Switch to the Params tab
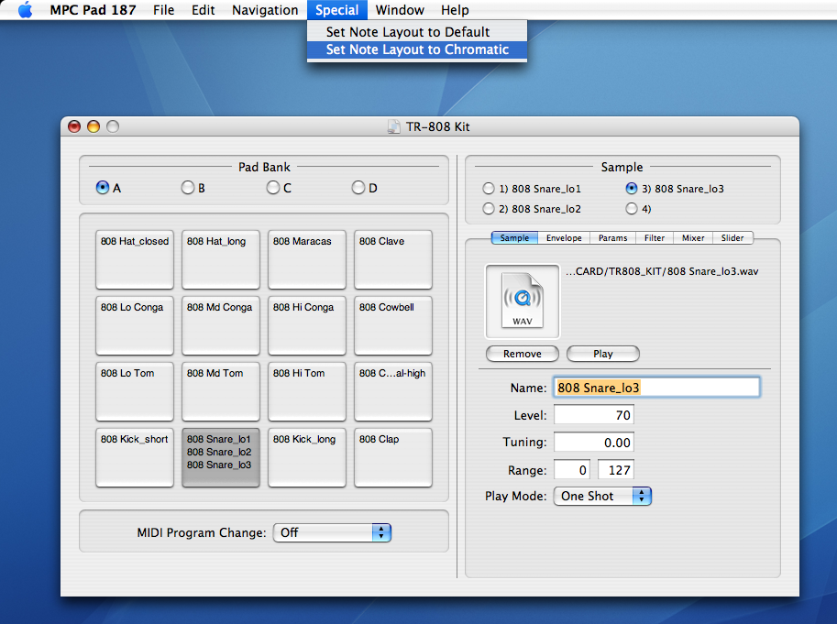The image size is (837, 624). pyautogui.click(x=612, y=238)
